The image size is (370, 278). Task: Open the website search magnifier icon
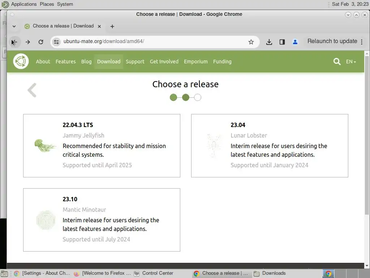pyautogui.click(x=337, y=62)
